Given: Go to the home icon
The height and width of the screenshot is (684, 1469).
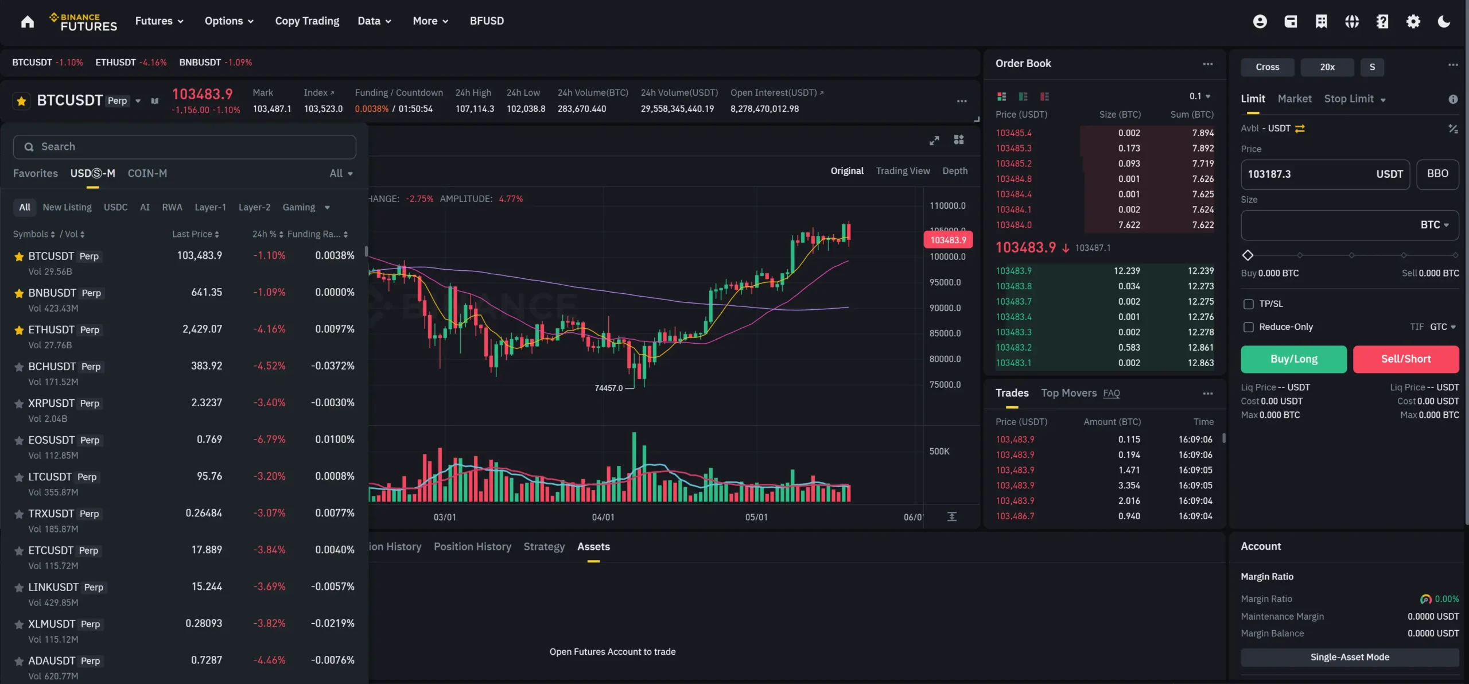Looking at the screenshot, I should click(x=27, y=21).
